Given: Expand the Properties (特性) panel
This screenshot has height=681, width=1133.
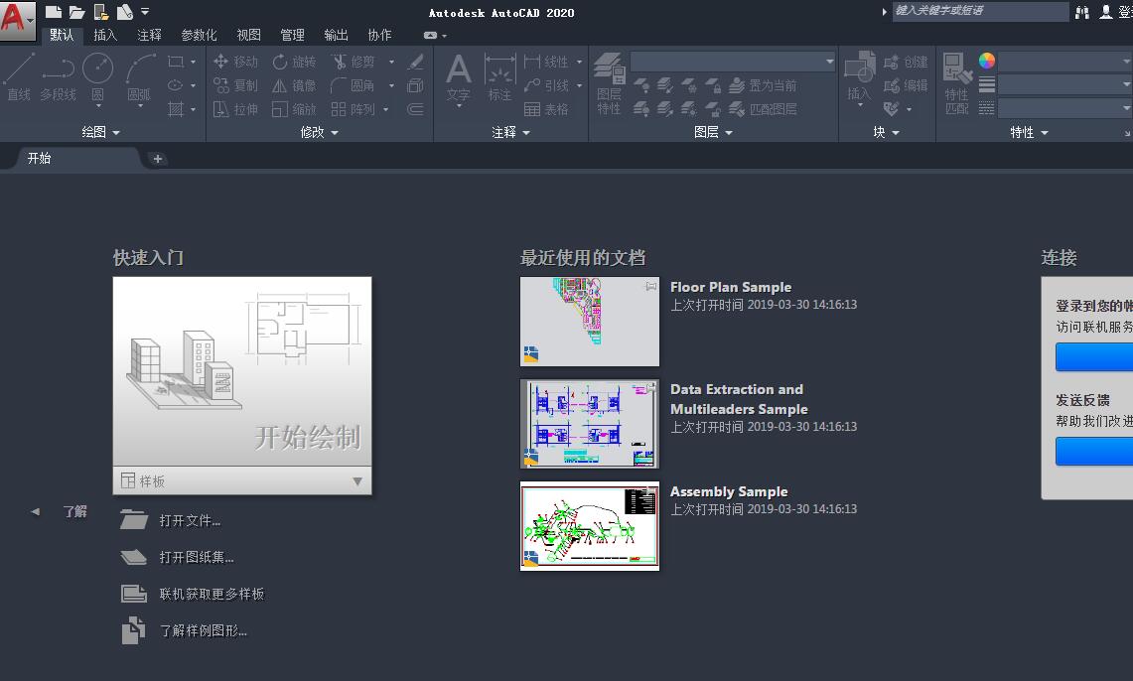Looking at the screenshot, I should click(x=1029, y=132).
